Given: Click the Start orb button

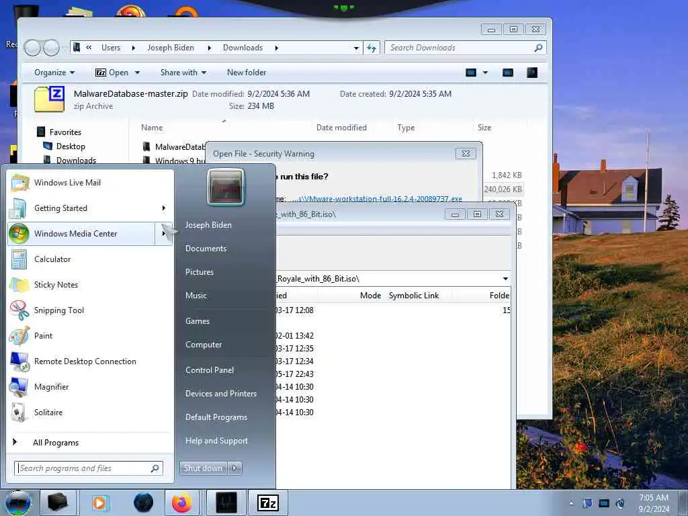Looking at the screenshot, I should [x=18, y=503].
